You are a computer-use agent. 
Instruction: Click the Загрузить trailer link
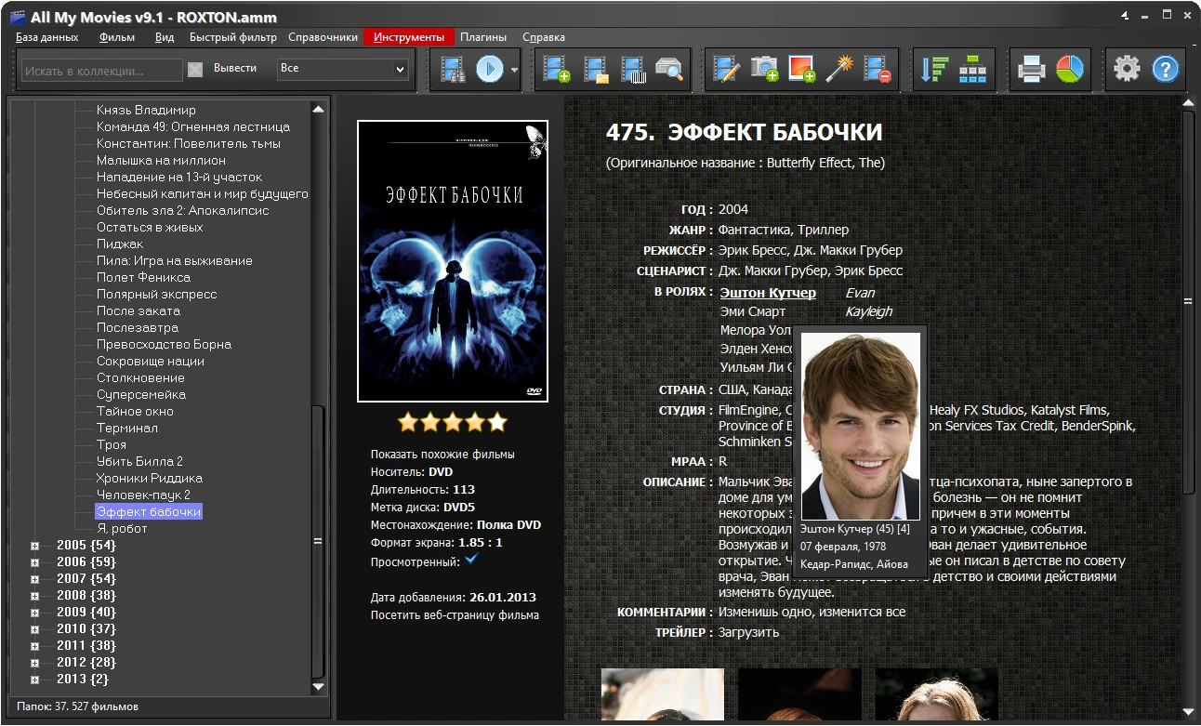click(748, 632)
